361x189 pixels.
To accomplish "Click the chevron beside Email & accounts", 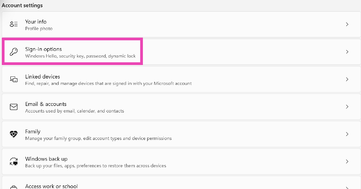I will click(x=347, y=107).
